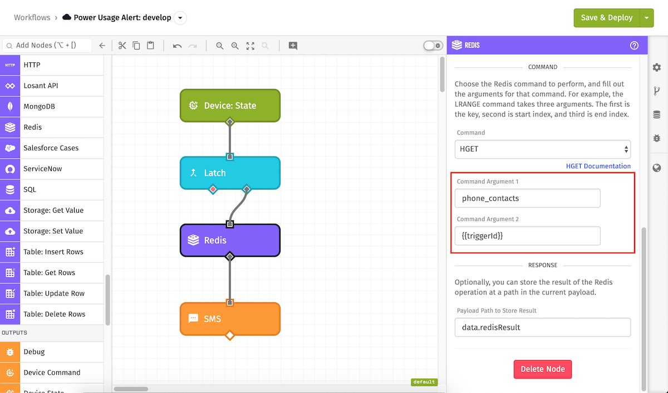668x393 pixels.
Task: Click the Command Argument 1 field
Action: click(x=528, y=198)
